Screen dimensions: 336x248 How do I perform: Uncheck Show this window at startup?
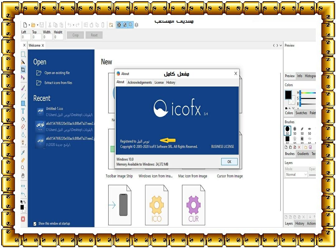pos(35,223)
